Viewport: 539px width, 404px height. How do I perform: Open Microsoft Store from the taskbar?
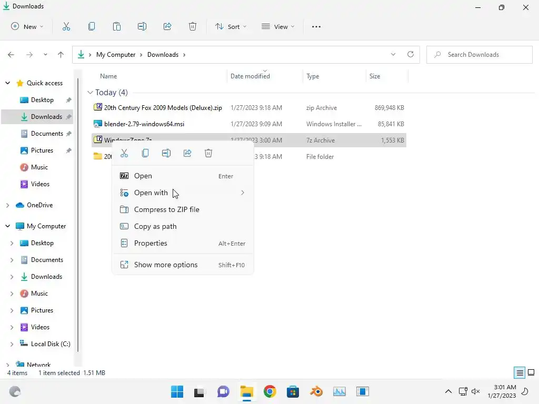click(293, 391)
